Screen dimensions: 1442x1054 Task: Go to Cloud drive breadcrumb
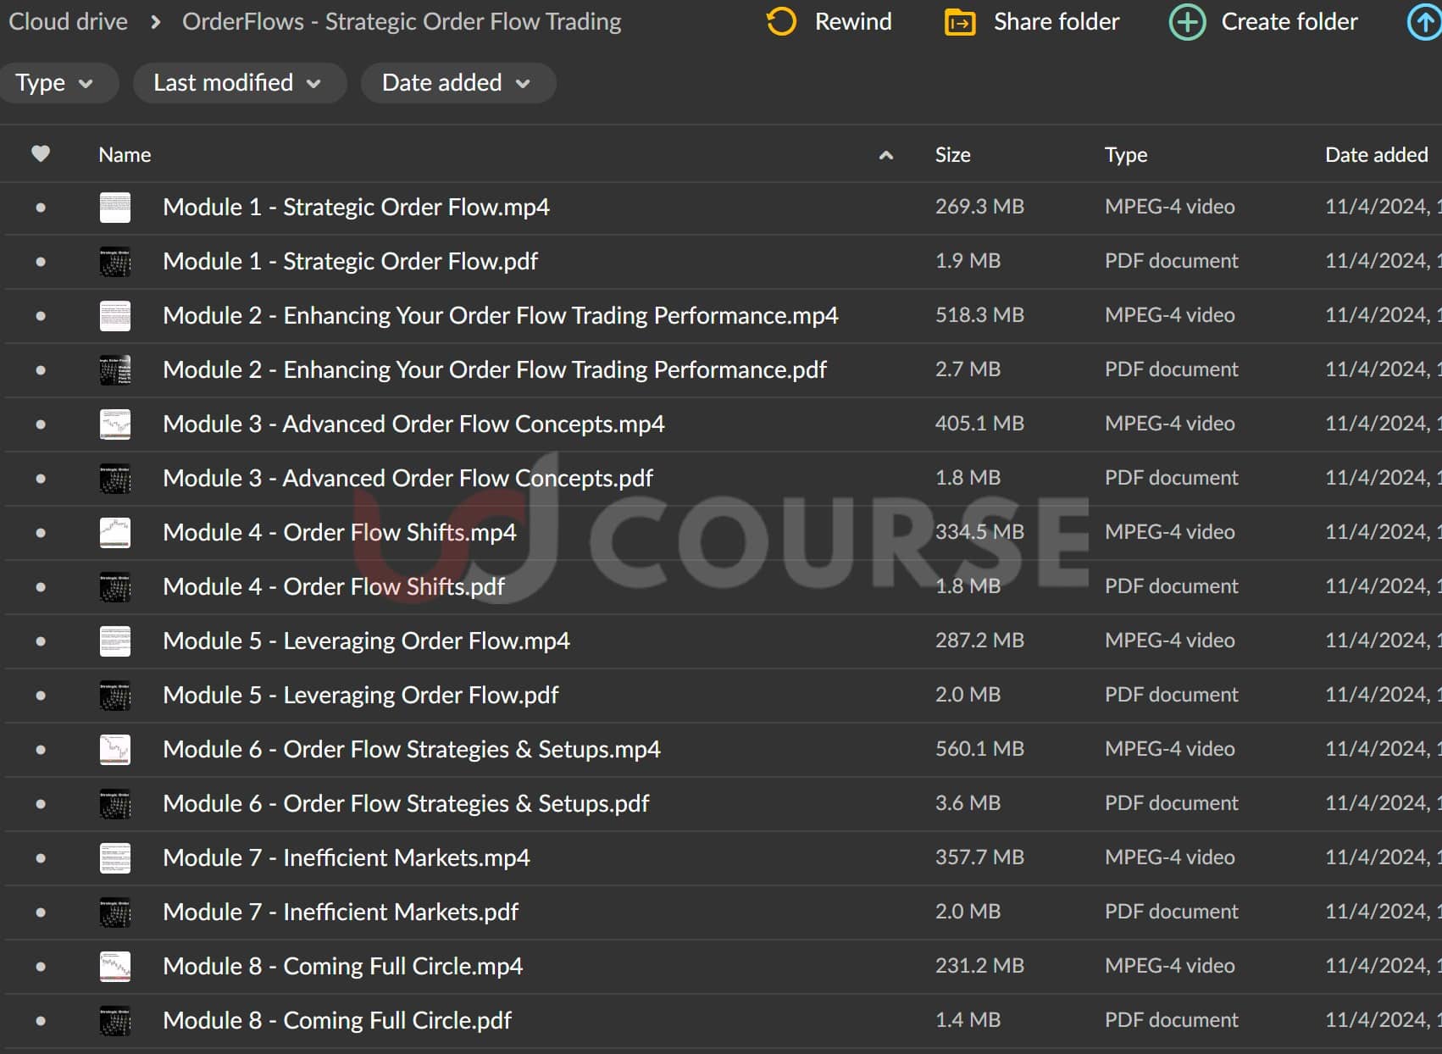(68, 22)
